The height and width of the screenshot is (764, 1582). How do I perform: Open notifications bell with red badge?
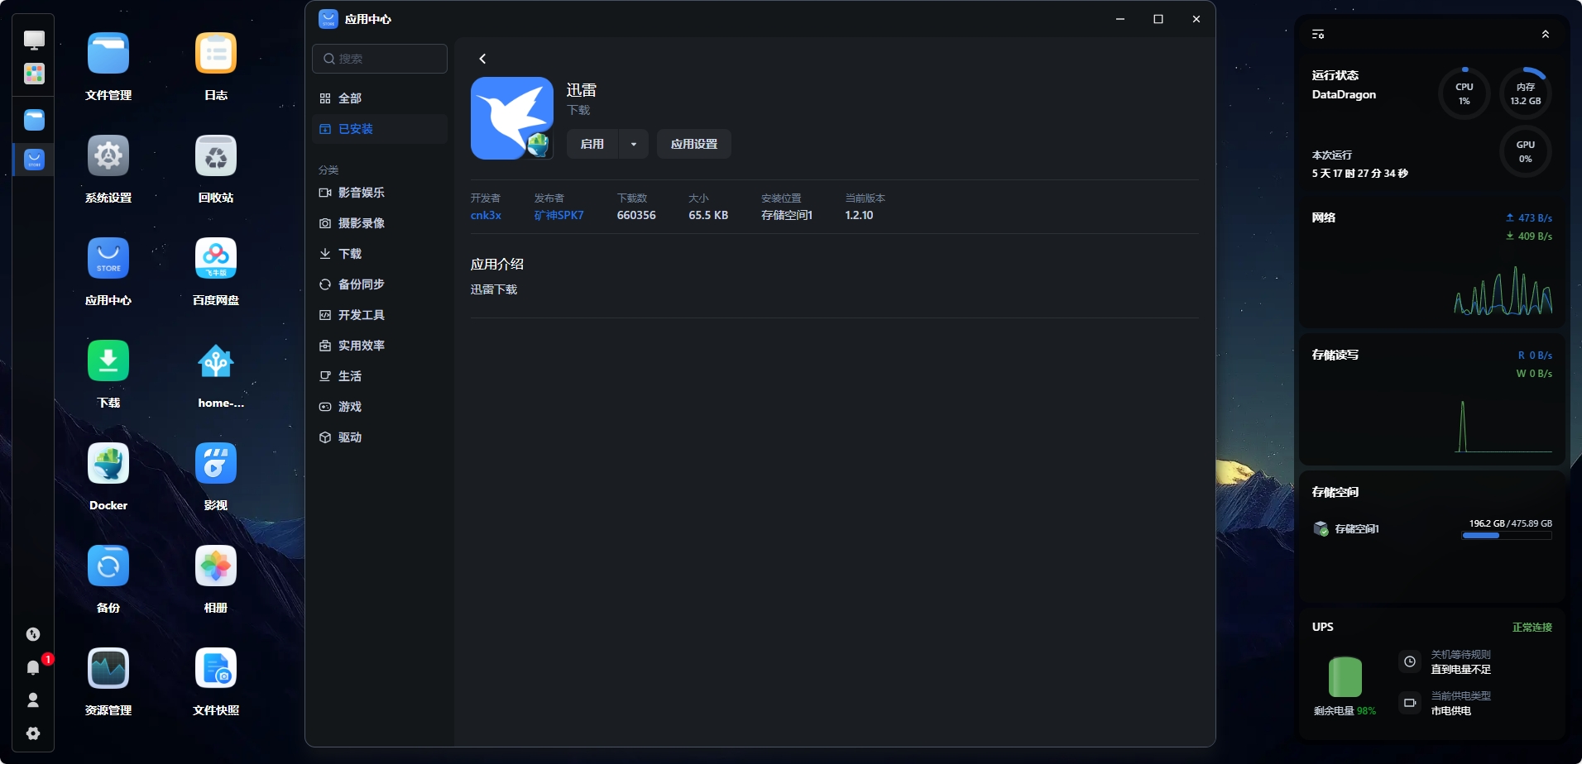click(34, 666)
